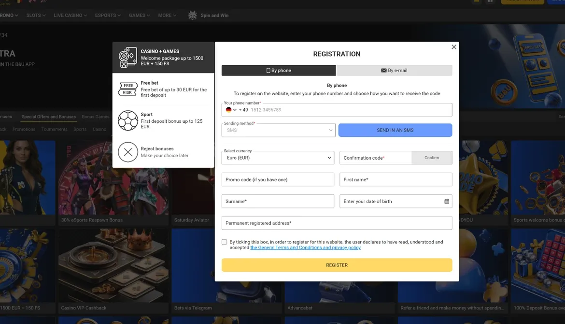Open the Sending method dropdown
Image resolution: width=565 pixels, height=324 pixels.
click(278, 130)
